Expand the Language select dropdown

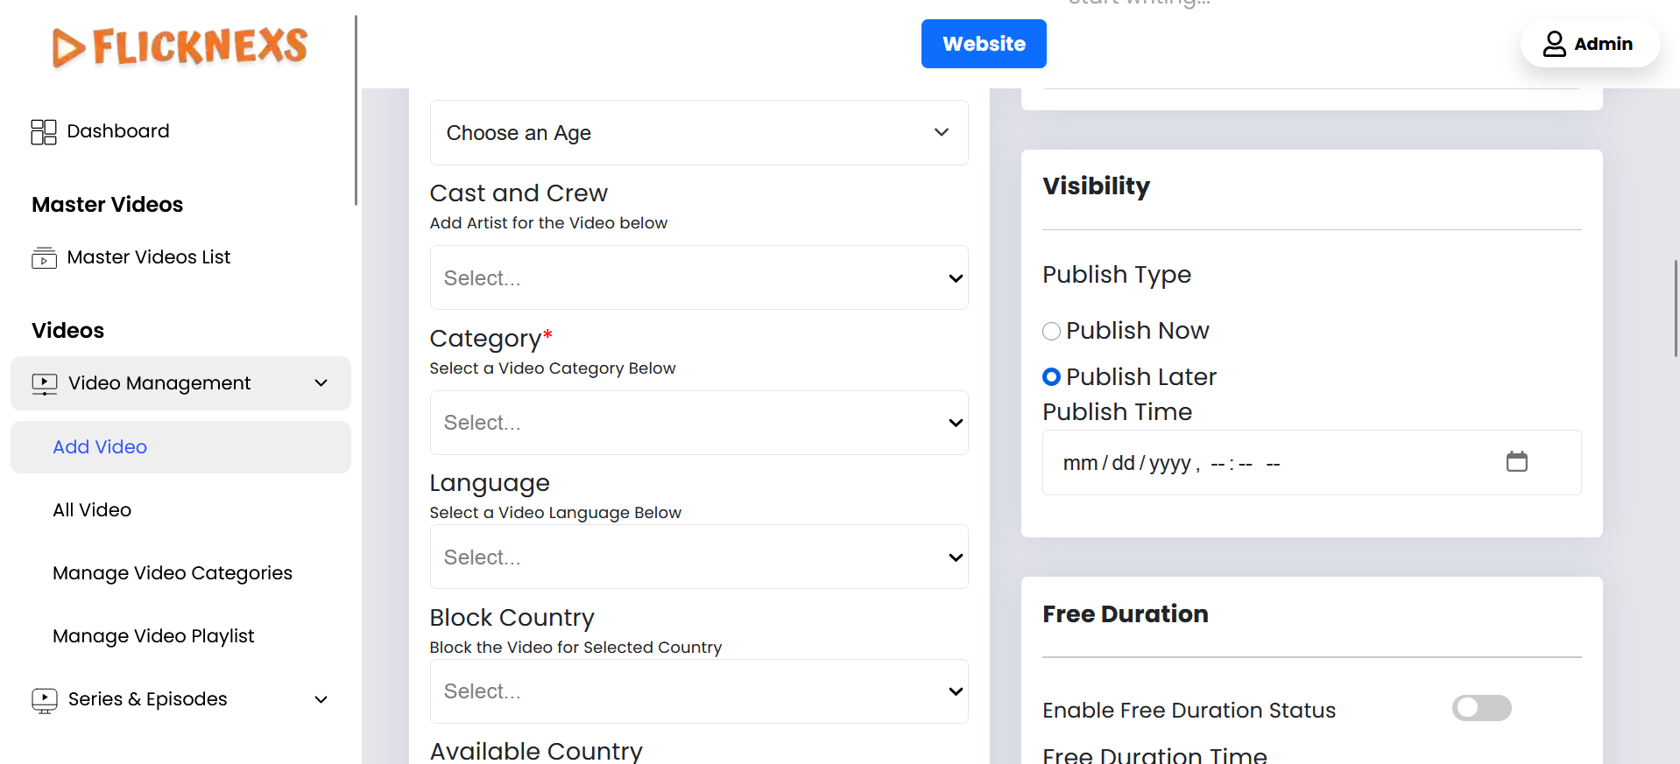698,557
